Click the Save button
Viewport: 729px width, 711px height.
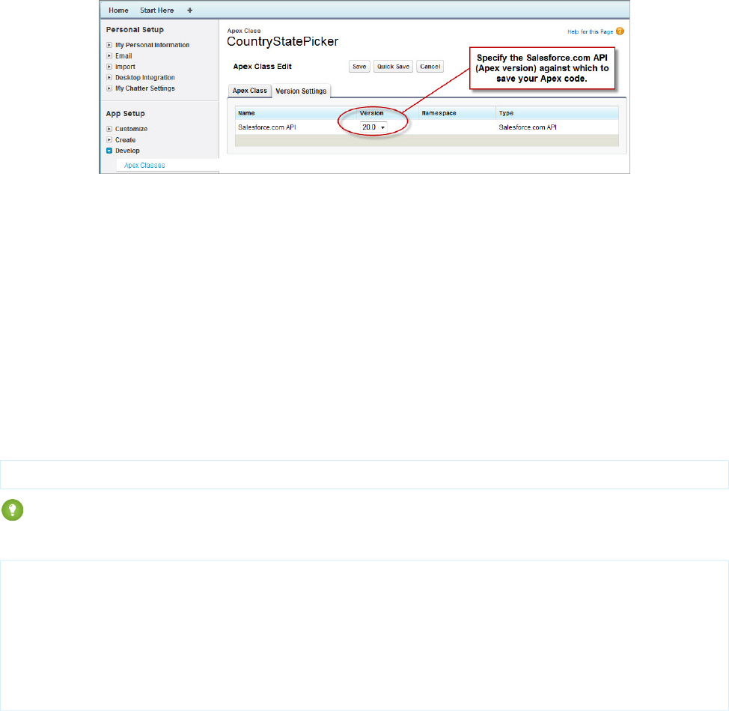pyautogui.click(x=359, y=67)
